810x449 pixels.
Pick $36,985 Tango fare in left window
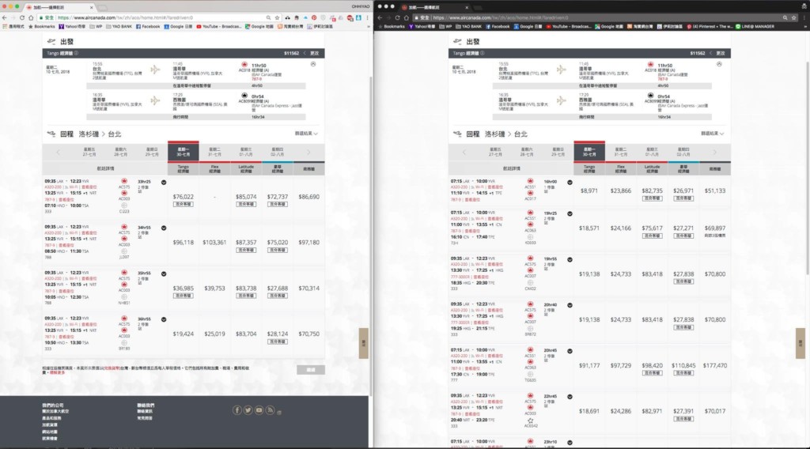[x=183, y=289]
